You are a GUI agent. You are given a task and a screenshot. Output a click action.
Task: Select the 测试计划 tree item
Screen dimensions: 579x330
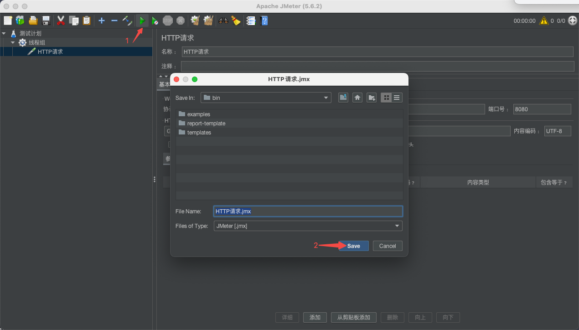pos(31,33)
